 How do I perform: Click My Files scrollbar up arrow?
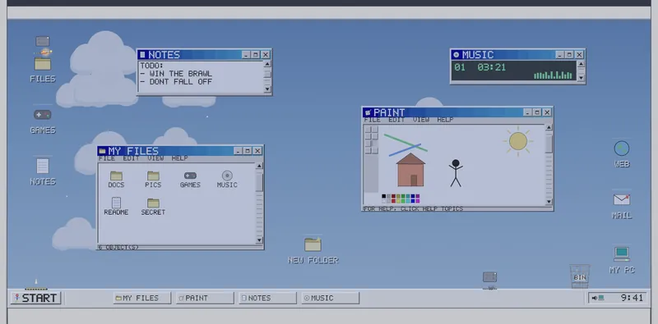(259, 166)
